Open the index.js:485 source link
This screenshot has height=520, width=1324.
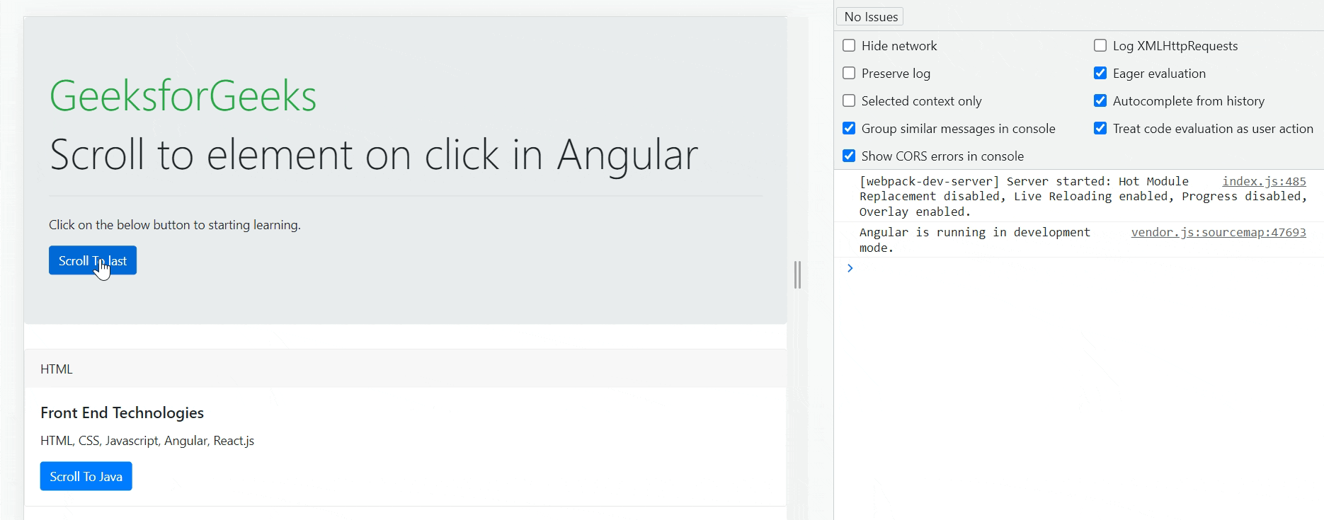coord(1264,181)
